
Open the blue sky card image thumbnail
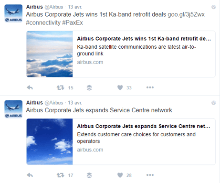(x=50, y=141)
